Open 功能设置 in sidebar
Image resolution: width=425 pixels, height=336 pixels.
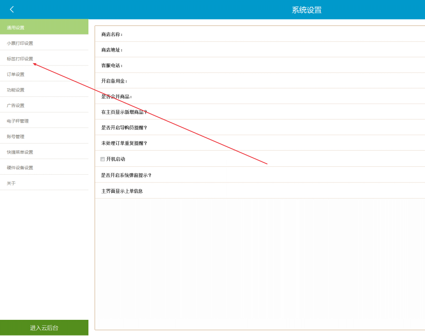44,90
